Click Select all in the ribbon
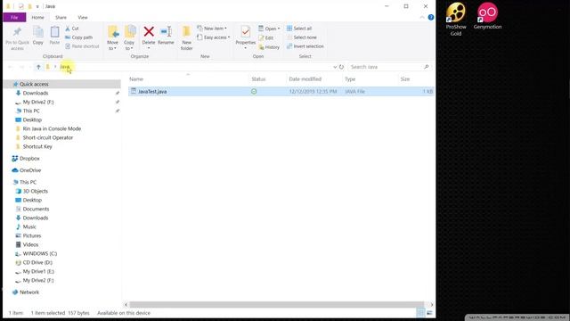 (299, 29)
